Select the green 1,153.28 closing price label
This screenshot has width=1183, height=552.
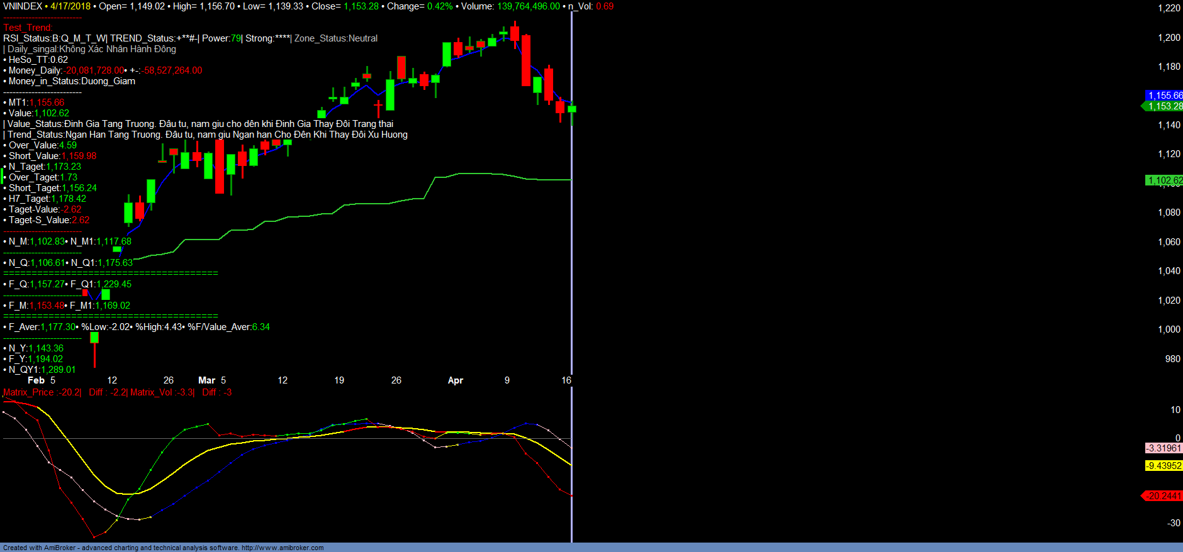pyautogui.click(x=1165, y=106)
